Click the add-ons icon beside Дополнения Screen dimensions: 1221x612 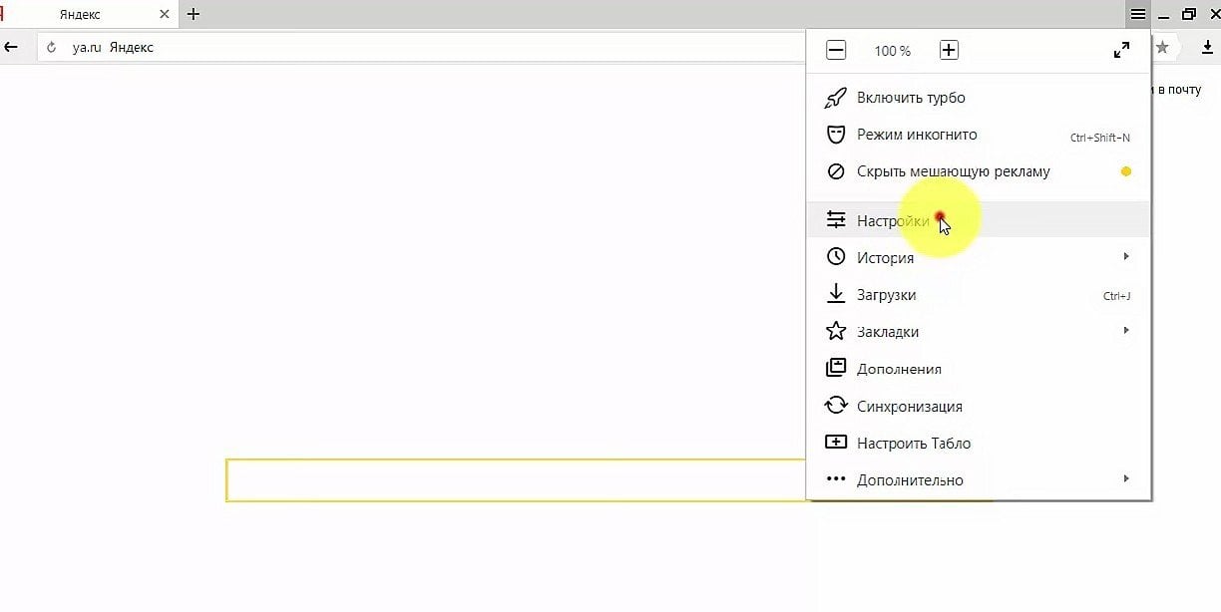click(836, 369)
